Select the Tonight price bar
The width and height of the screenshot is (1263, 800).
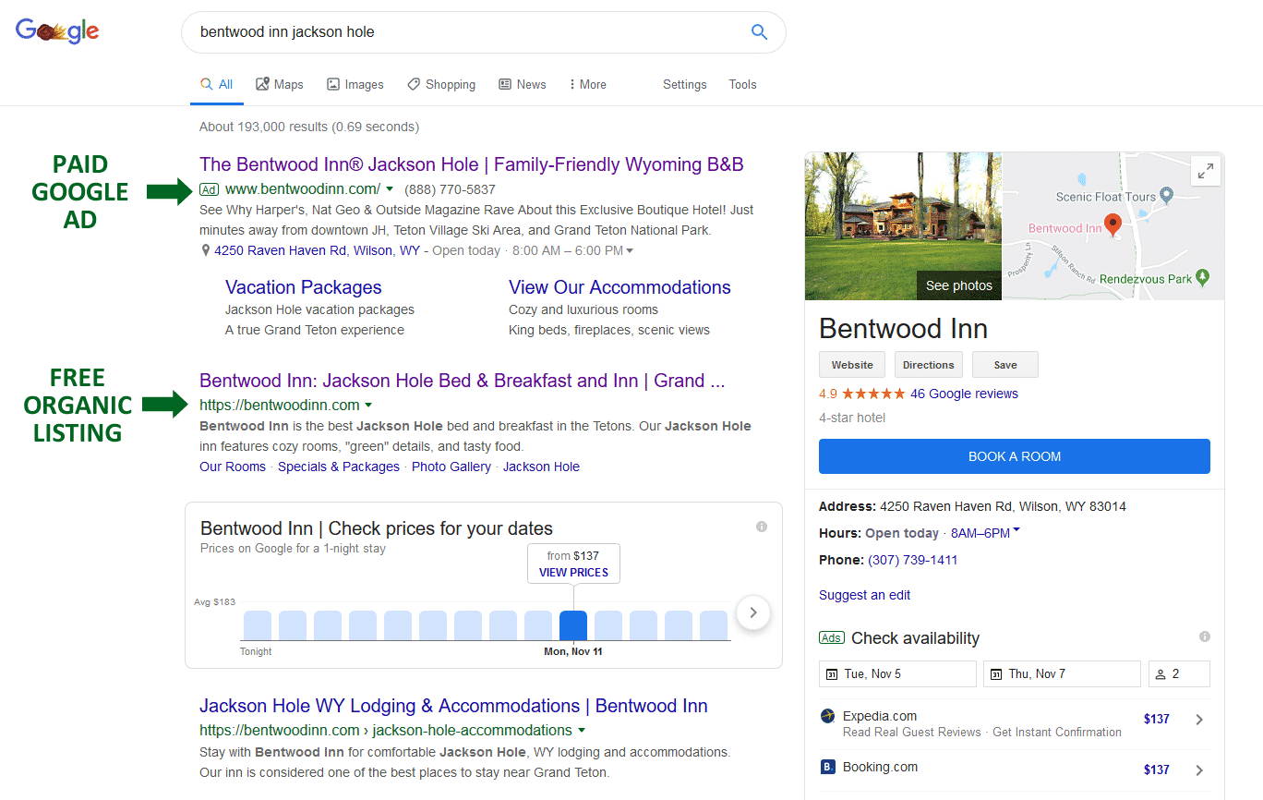(258, 625)
